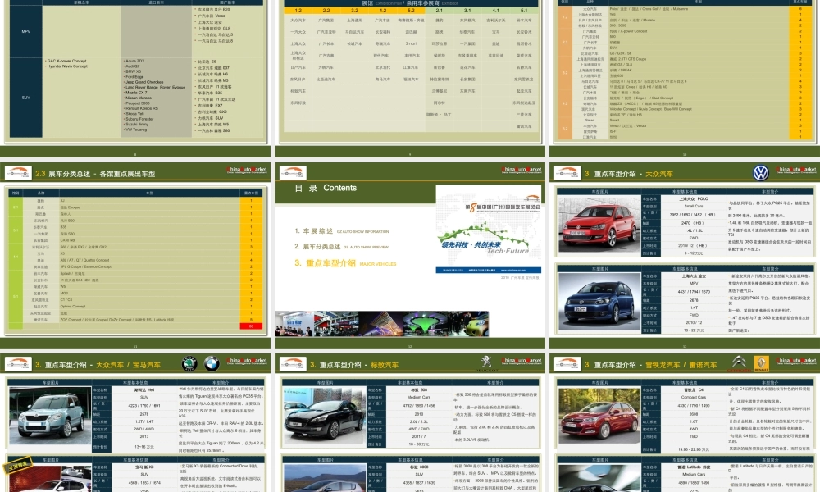The height and width of the screenshot is (492, 820).
Task: Click the SUV row label in top-left slide
Action: coord(25,98)
